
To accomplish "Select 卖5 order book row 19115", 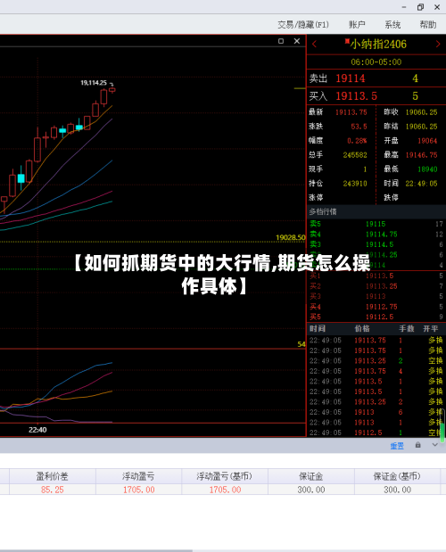I will (x=376, y=224).
